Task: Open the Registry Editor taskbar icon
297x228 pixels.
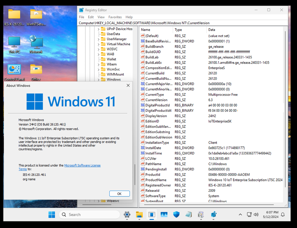Action: click(214, 215)
